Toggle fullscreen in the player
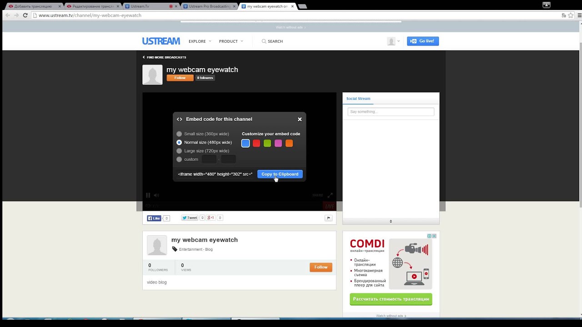Screen dimensions: 582x327 [330, 195]
